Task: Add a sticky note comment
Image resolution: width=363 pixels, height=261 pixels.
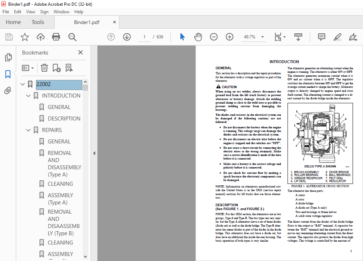Action: pos(322,37)
